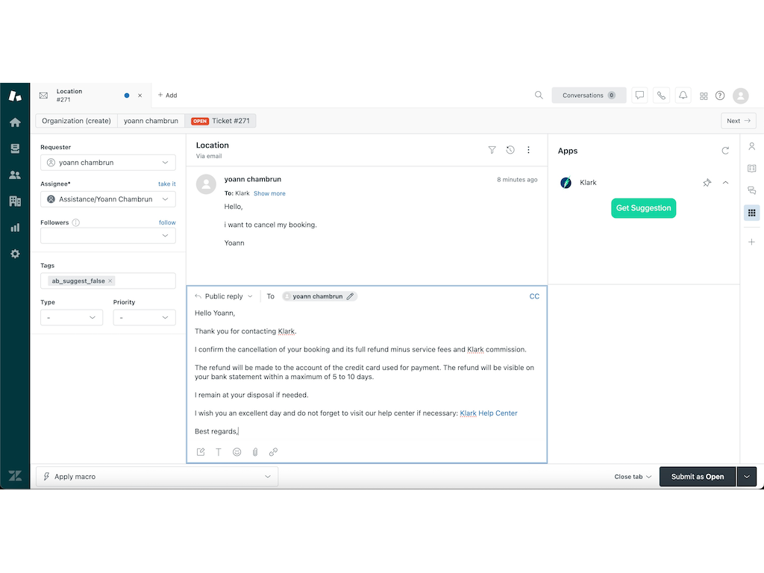Collapse the Klark app section
The height and width of the screenshot is (573, 764).
725,183
